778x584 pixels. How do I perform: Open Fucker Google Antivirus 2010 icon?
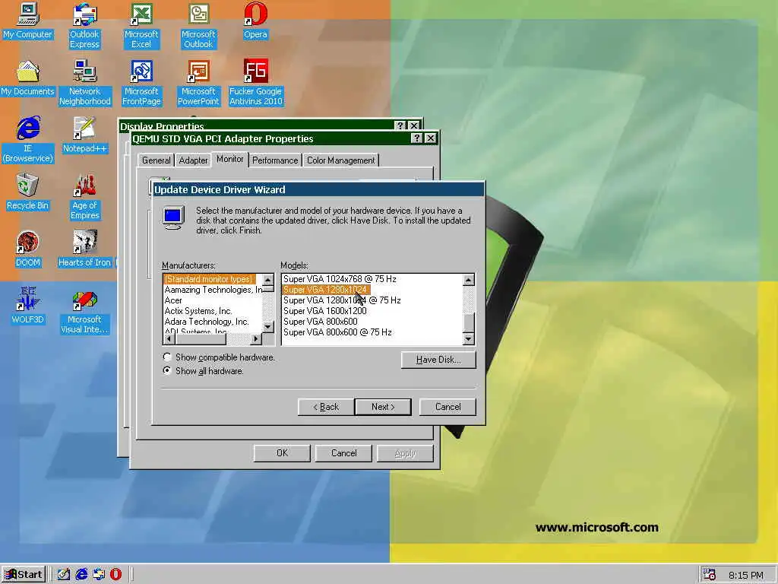point(255,83)
